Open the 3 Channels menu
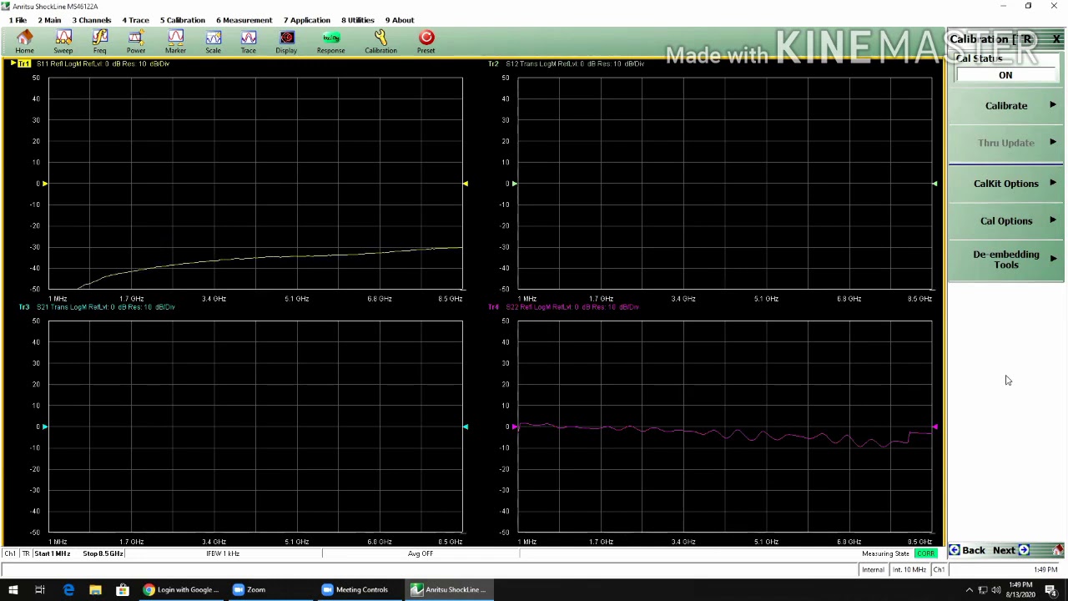The height and width of the screenshot is (601, 1068). coord(92,20)
